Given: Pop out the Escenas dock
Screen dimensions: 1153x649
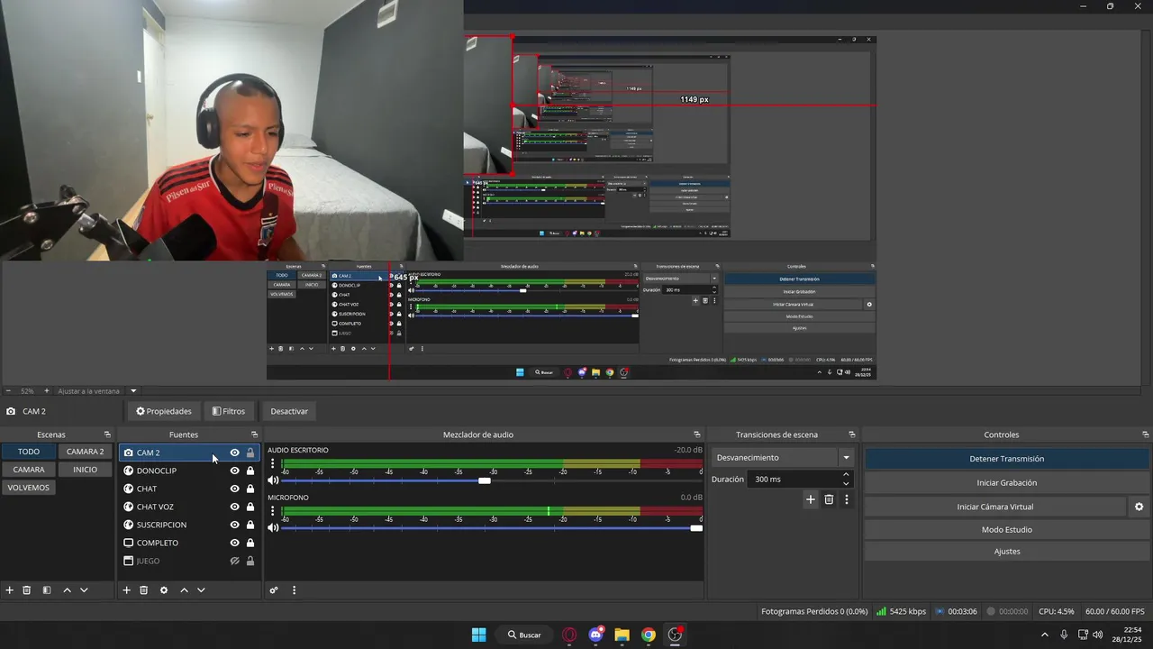Looking at the screenshot, I should pyautogui.click(x=107, y=434).
